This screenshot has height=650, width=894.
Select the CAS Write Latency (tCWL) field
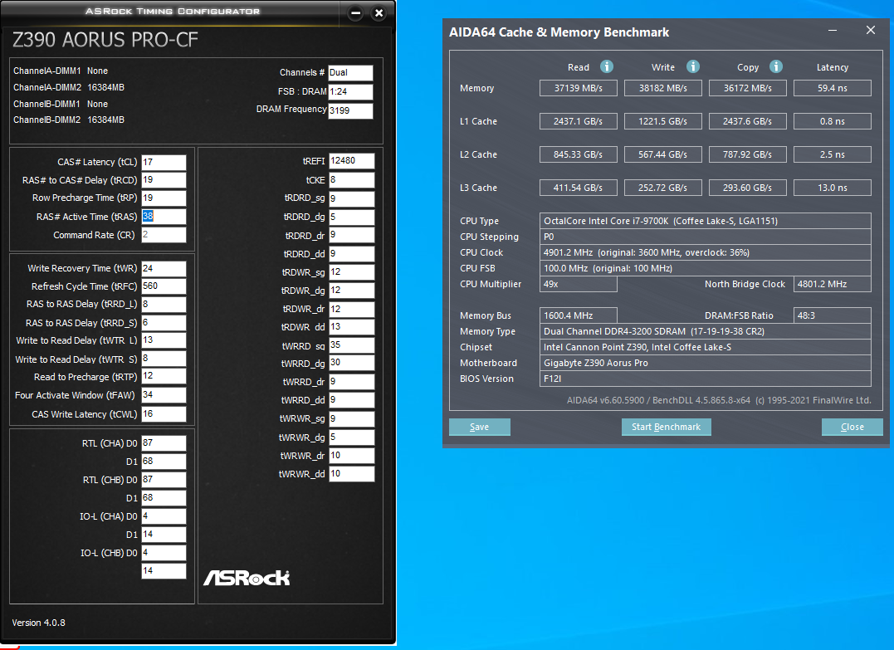coord(164,414)
